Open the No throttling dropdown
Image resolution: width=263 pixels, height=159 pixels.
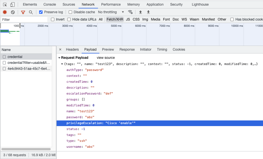point(111,12)
